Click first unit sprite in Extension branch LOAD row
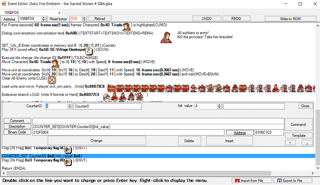Image resolution: width=320 pixels, height=185 pixels. pos(106,96)
